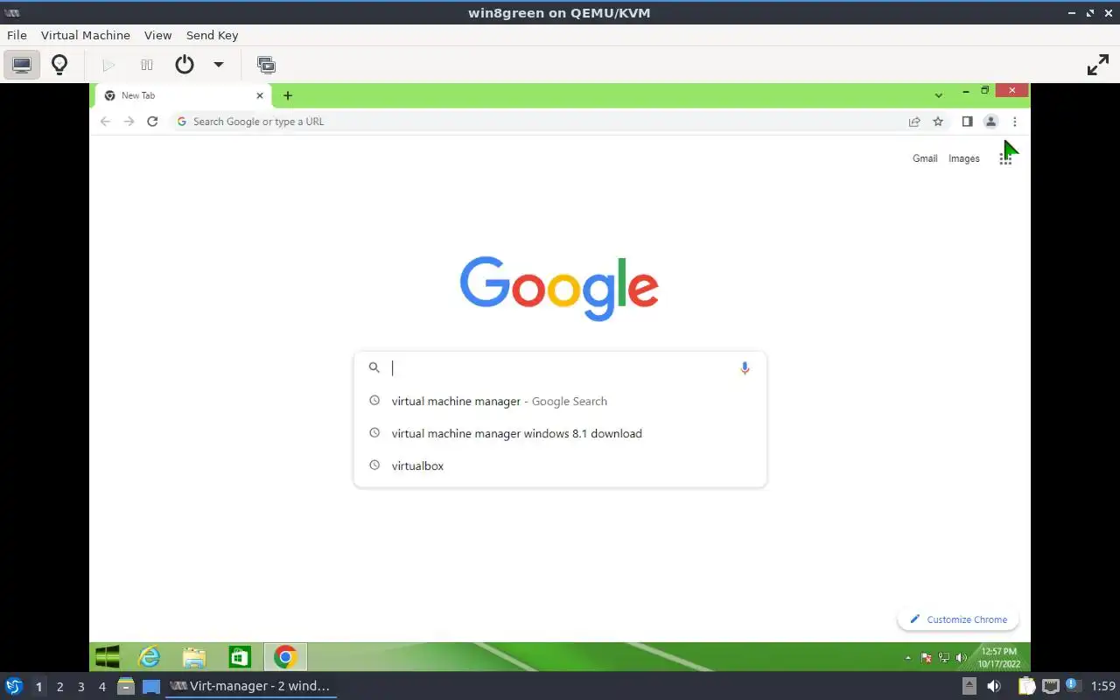Screen dimensions: 1120x700
Task: Pause the virtual machine
Action: 147,65
